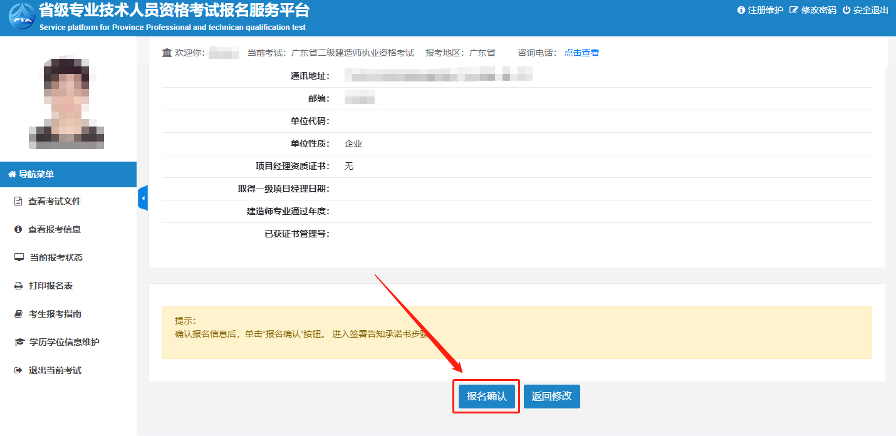
Task: Click the candidate profile photo
Action: 66,103
